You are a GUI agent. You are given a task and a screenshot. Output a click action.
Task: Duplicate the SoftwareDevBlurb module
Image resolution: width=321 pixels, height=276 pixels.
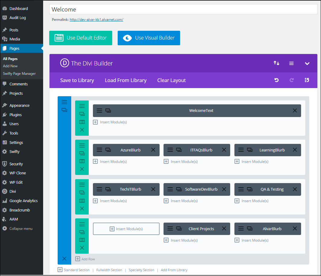click(x=179, y=189)
